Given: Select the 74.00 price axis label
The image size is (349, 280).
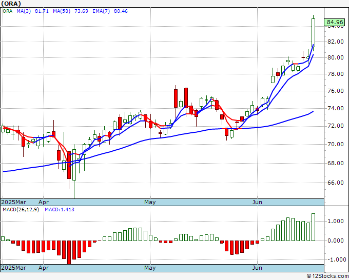Looking at the screenshot, I should point(336,108).
